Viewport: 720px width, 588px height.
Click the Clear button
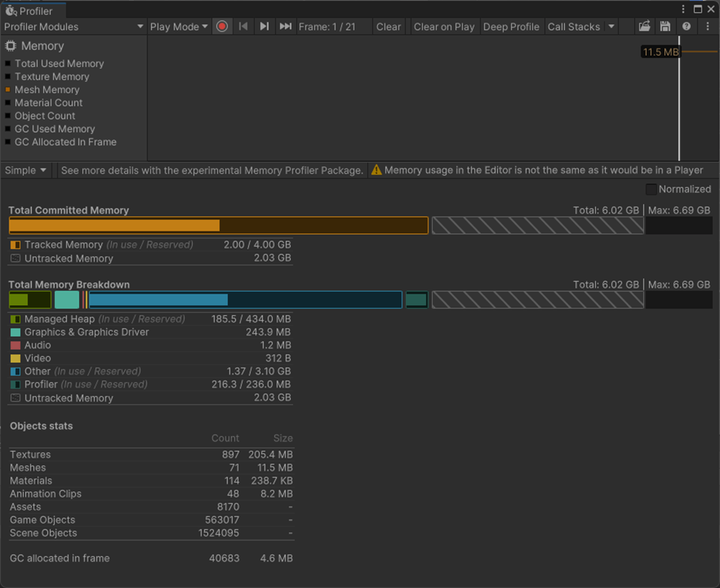[389, 27]
